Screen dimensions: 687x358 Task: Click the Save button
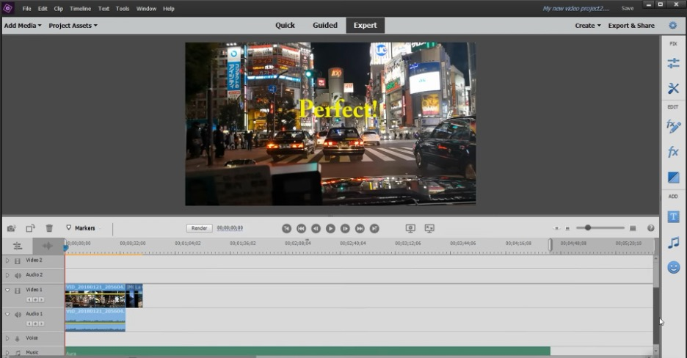(x=627, y=8)
